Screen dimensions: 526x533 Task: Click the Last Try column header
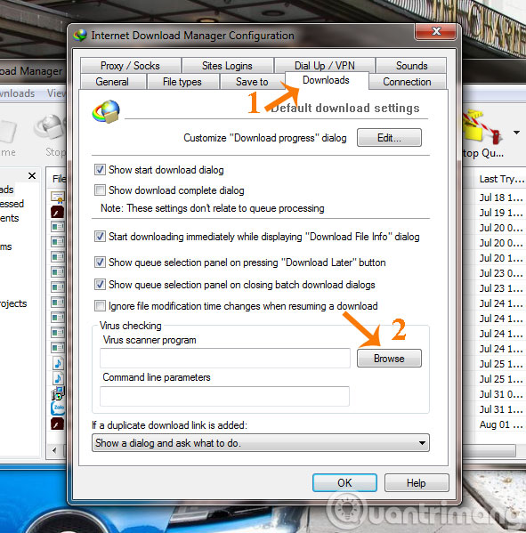point(500,179)
